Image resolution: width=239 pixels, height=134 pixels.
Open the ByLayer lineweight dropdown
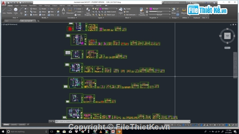(160, 12)
